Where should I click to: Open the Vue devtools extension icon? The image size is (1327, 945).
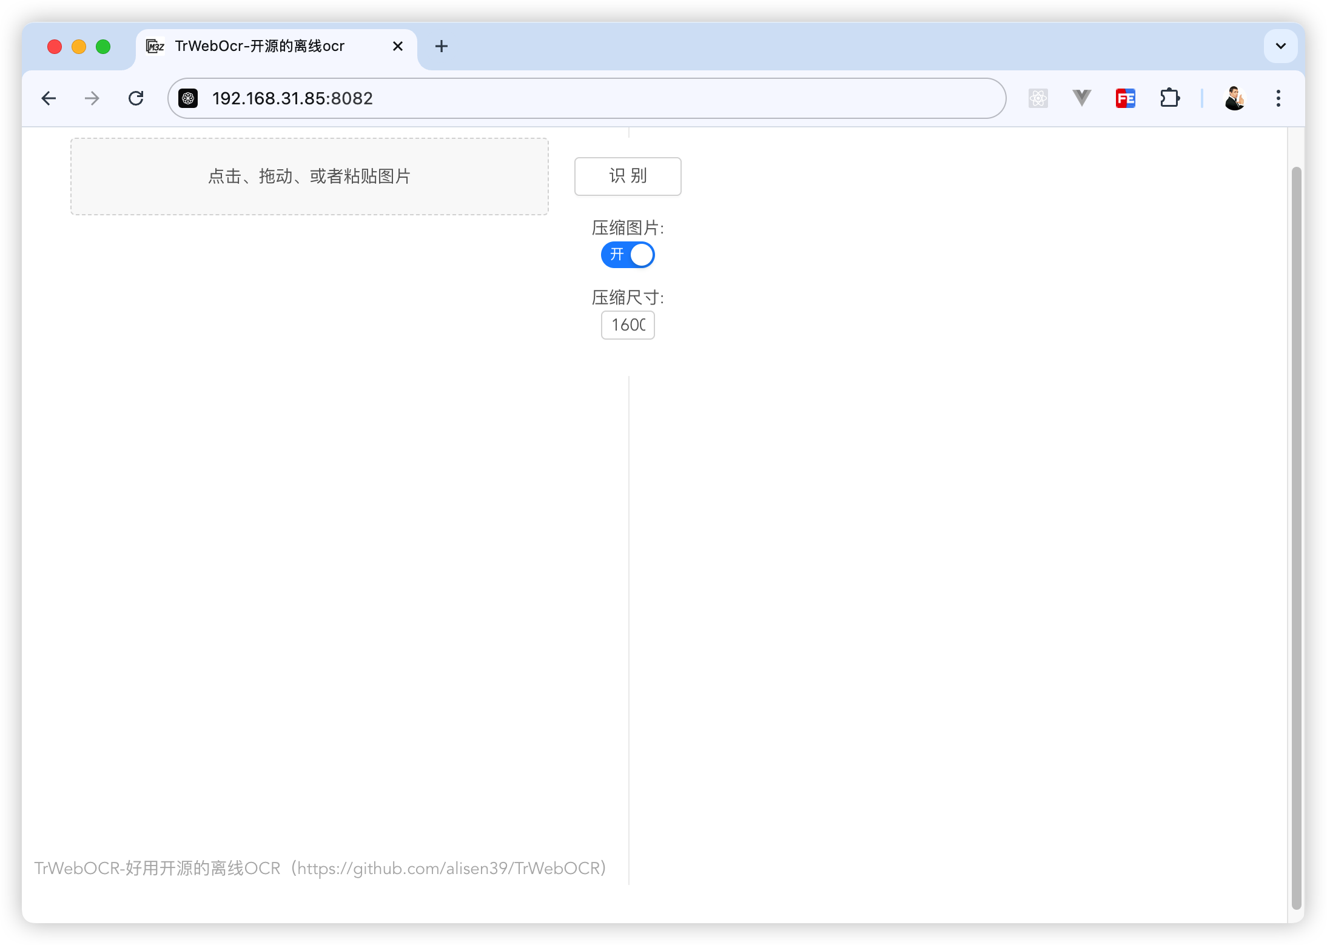(x=1081, y=98)
